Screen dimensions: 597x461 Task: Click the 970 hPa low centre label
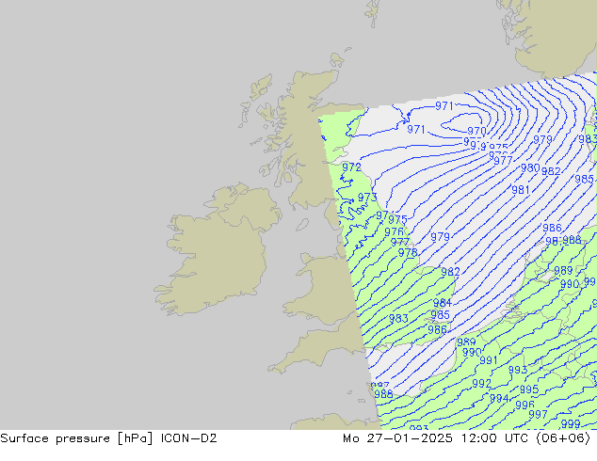(x=476, y=131)
